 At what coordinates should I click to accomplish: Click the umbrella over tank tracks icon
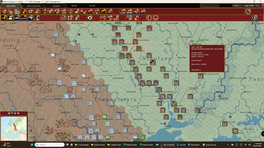pyautogui.click(x=123, y=12)
